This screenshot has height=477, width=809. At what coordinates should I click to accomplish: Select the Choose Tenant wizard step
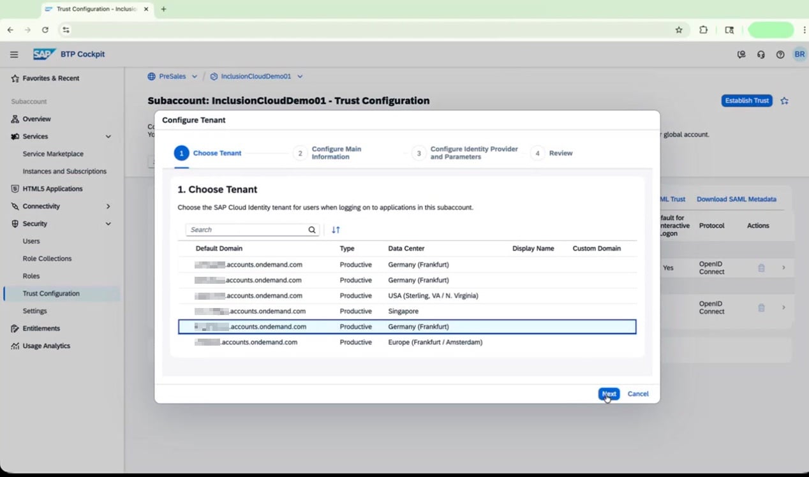[x=208, y=153]
